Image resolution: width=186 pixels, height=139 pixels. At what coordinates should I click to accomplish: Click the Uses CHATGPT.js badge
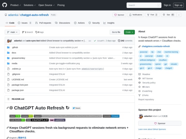click(x=37, y=120)
